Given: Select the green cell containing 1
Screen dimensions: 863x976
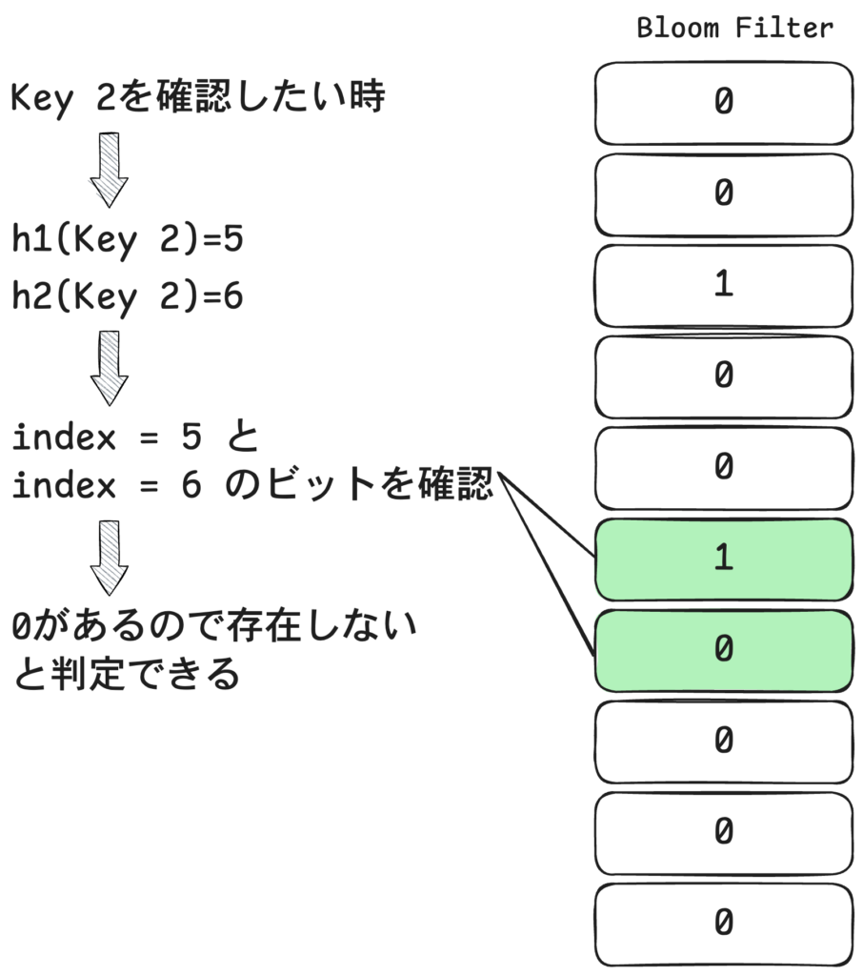Looking at the screenshot, I should [x=723, y=559].
